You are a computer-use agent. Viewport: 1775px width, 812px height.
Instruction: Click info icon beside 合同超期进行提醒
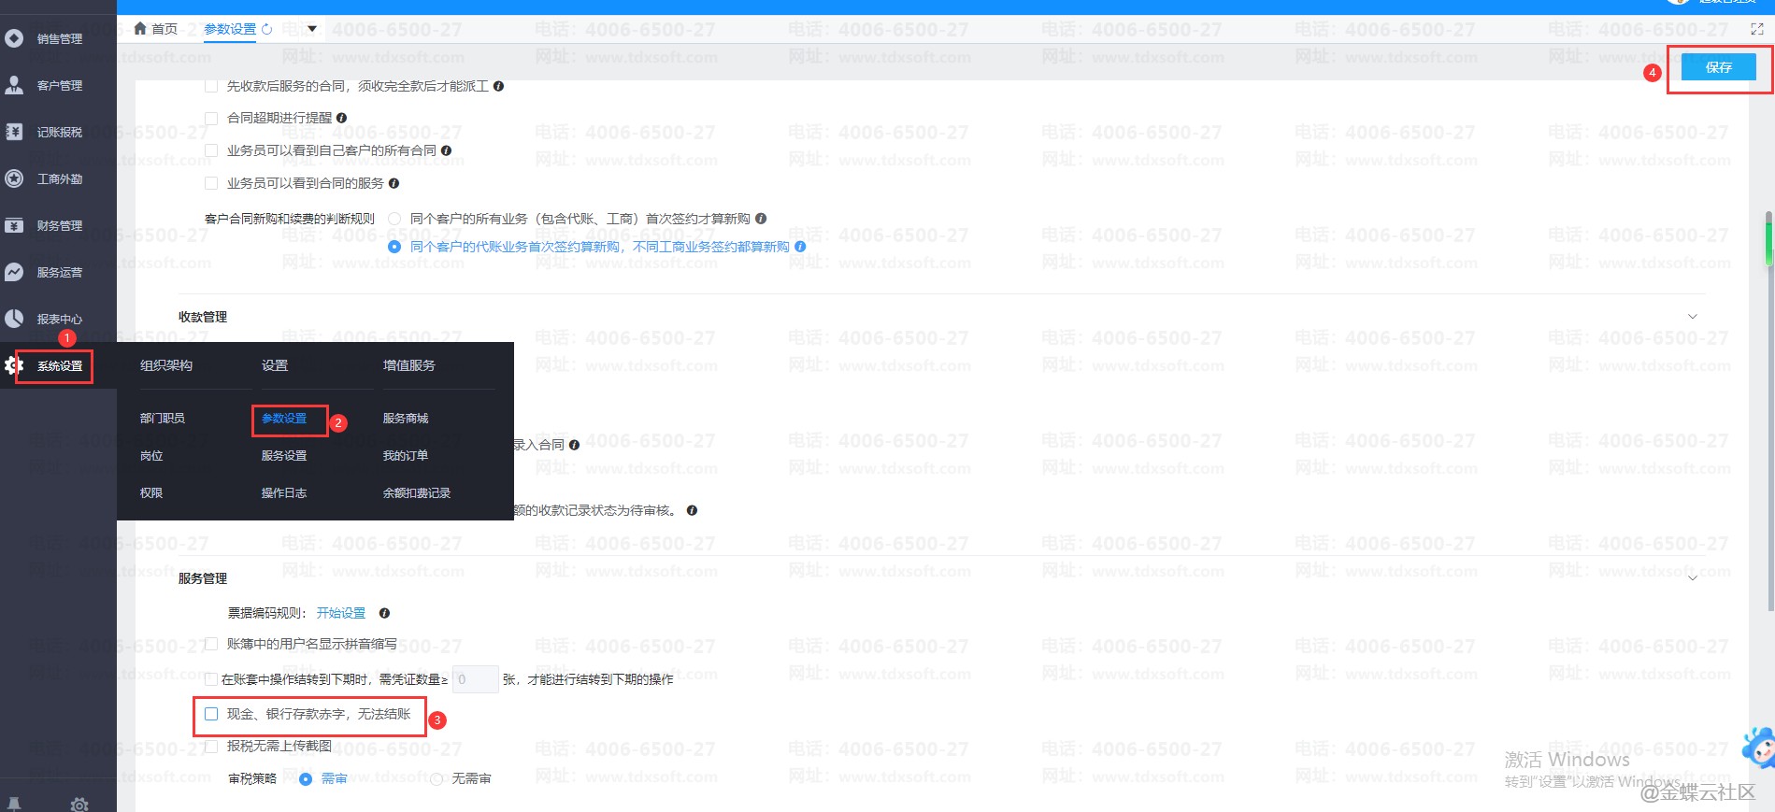click(341, 118)
